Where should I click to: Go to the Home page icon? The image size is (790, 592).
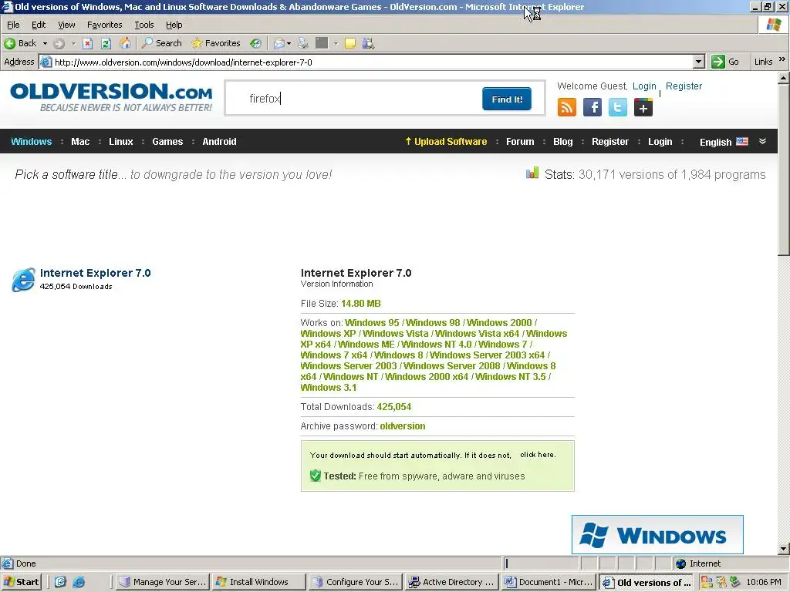pos(125,43)
